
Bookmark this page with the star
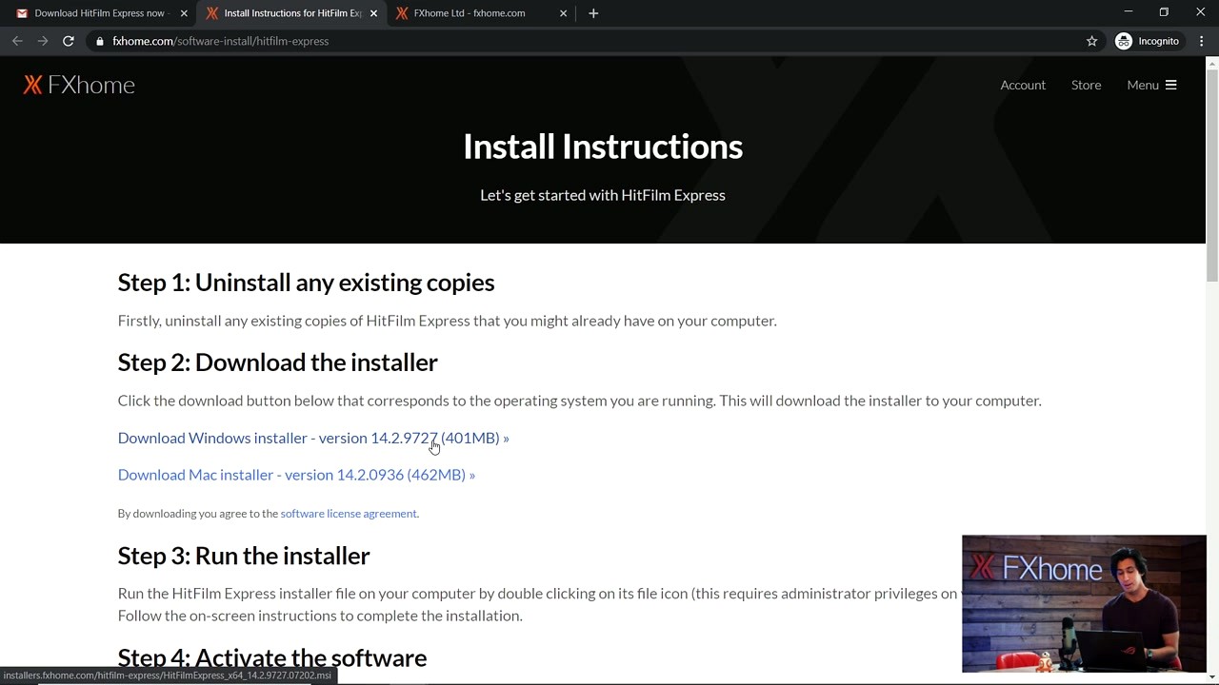[x=1091, y=41]
